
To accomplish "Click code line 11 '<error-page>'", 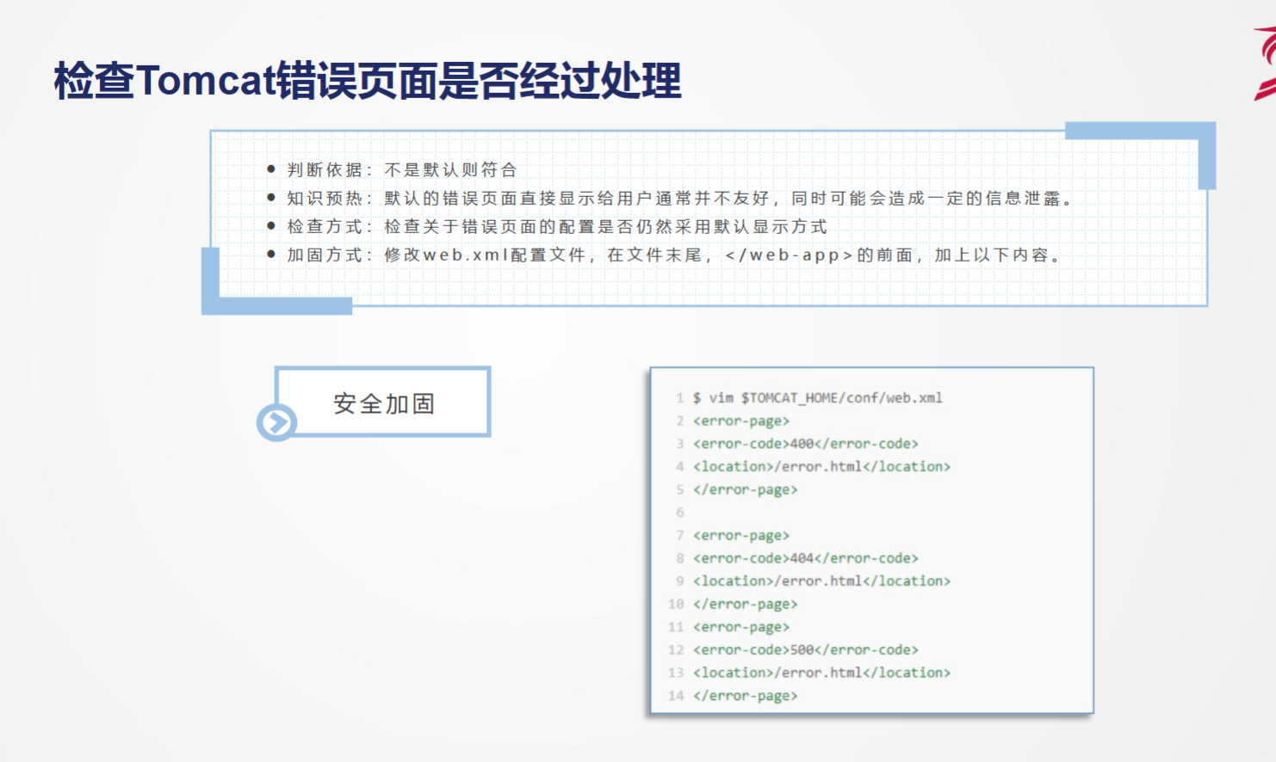I will pos(741,627).
